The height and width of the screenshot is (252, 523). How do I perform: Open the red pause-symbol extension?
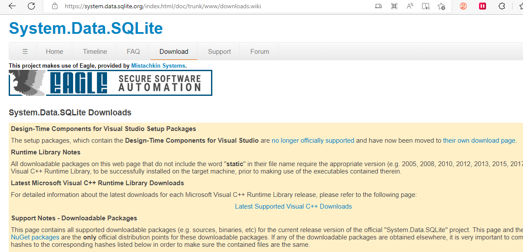click(483, 6)
